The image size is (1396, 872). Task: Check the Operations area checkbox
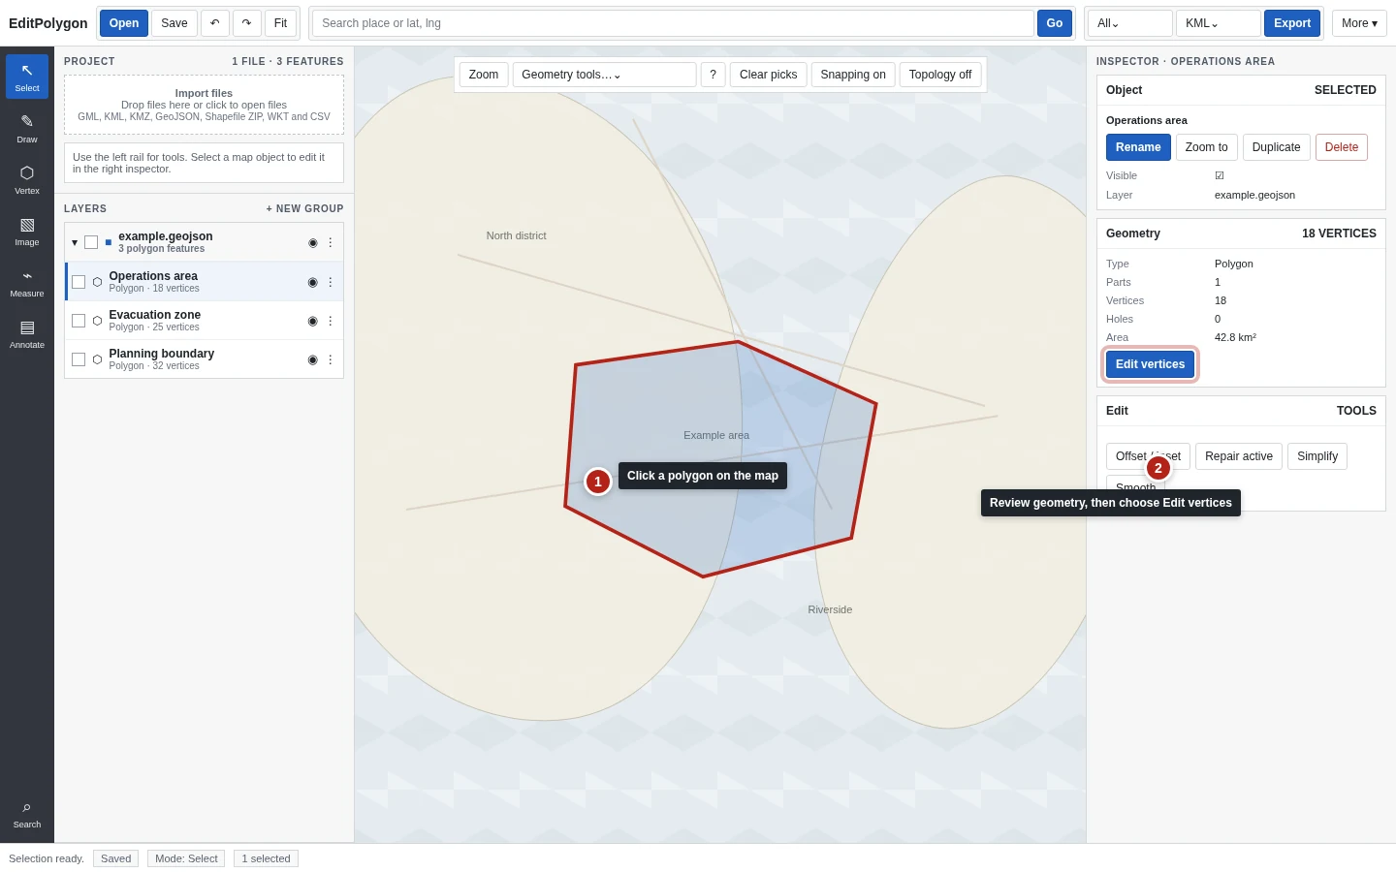coord(79,282)
